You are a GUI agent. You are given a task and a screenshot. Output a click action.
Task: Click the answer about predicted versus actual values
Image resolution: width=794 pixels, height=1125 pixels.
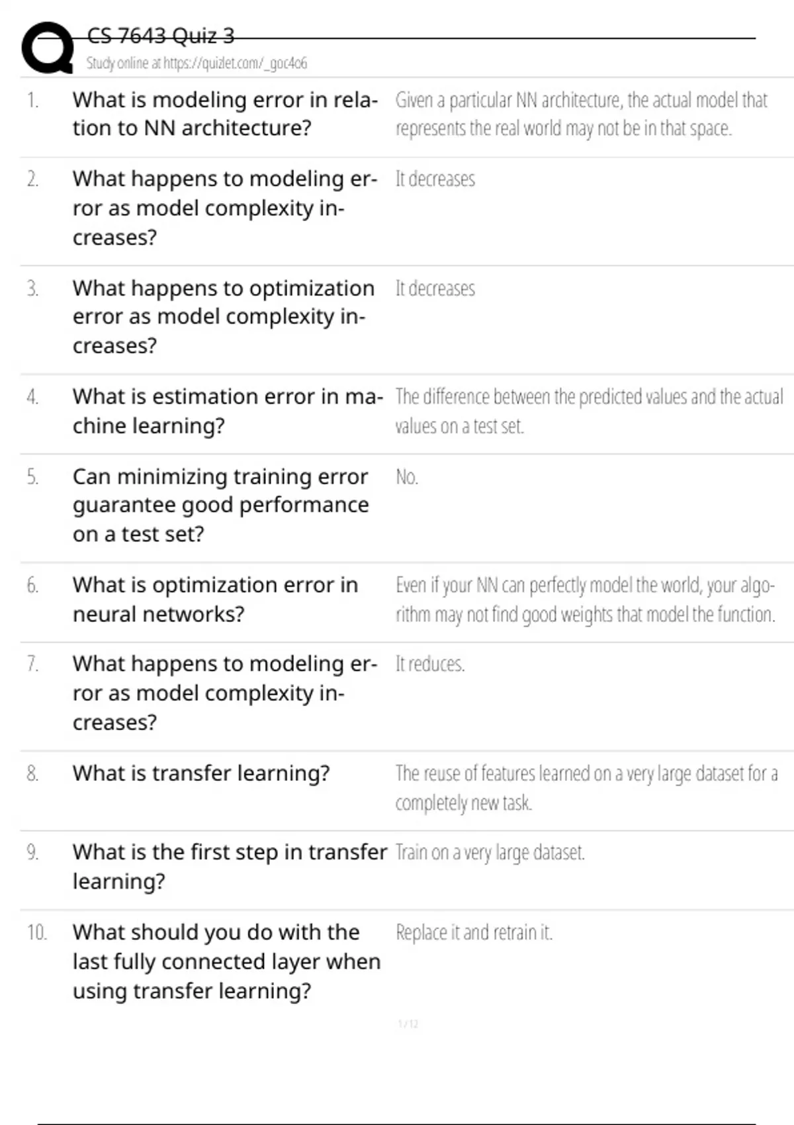(x=588, y=411)
